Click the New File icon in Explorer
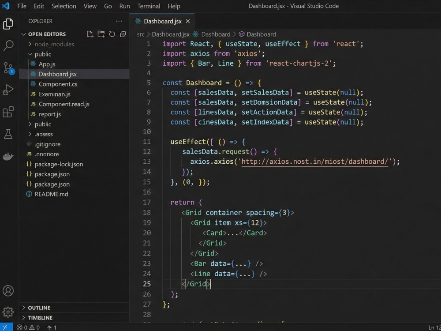This screenshot has height=331, width=441. click(x=90, y=34)
